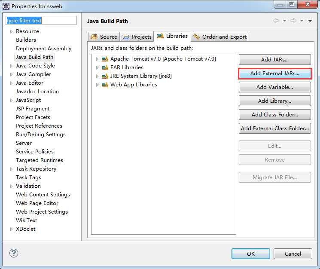
Task: Select the Libraries tab
Action: (x=172, y=36)
